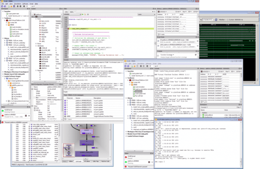
Task: Toggle the first breakpoint checkbox in the Break Points panel
Action: [158, 41]
